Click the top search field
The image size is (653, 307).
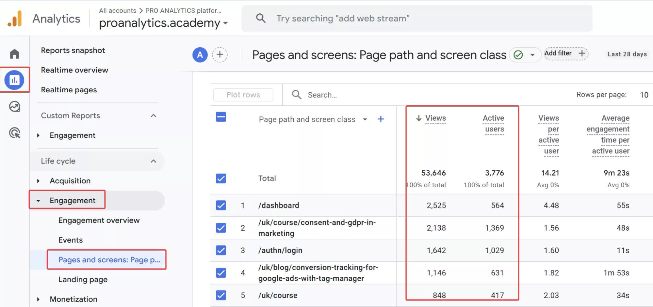point(417,19)
